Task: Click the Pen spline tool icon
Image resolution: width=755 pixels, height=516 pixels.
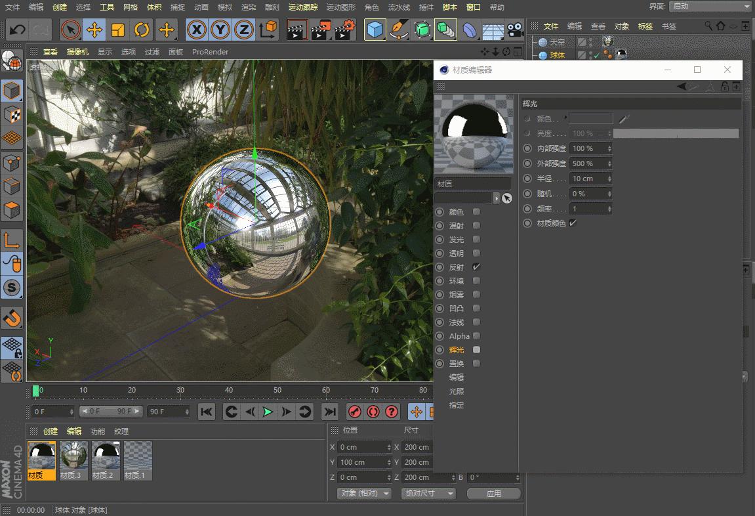Action: click(x=398, y=30)
